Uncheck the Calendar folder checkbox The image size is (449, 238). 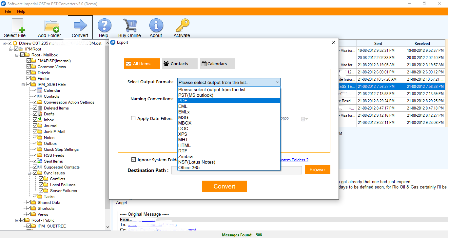pos(35,90)
